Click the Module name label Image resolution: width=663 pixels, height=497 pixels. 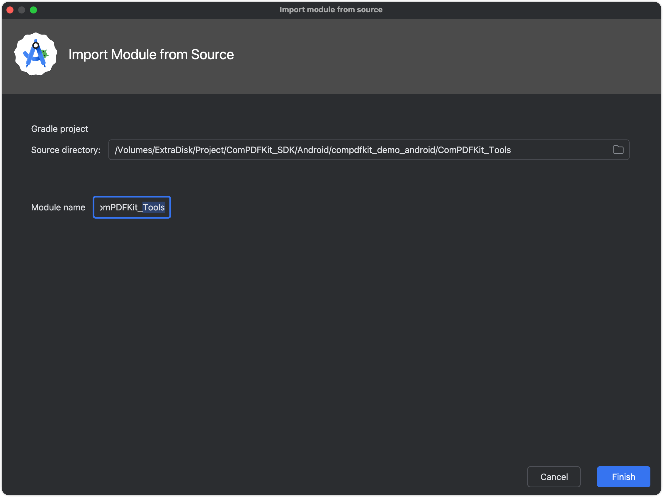pyautogui.click(x=58, y=207)
